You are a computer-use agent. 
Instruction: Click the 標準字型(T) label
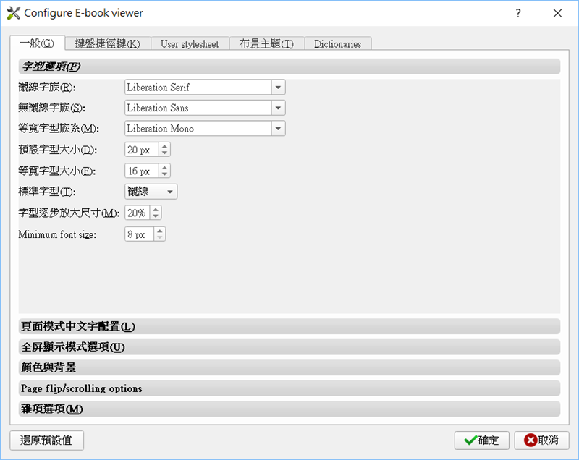click(x=47, y=192)
